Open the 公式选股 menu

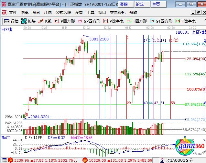[63, 13]
